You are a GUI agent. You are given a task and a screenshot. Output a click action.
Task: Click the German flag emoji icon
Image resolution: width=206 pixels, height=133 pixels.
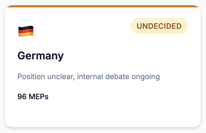click(x=26, y=31)
